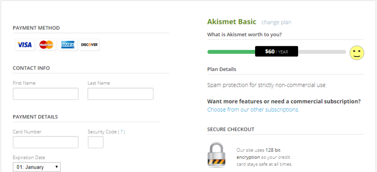The height and width of the screenshot is (172, 377).
Task: Focus the First Name input field
Action: coord(46,94)
